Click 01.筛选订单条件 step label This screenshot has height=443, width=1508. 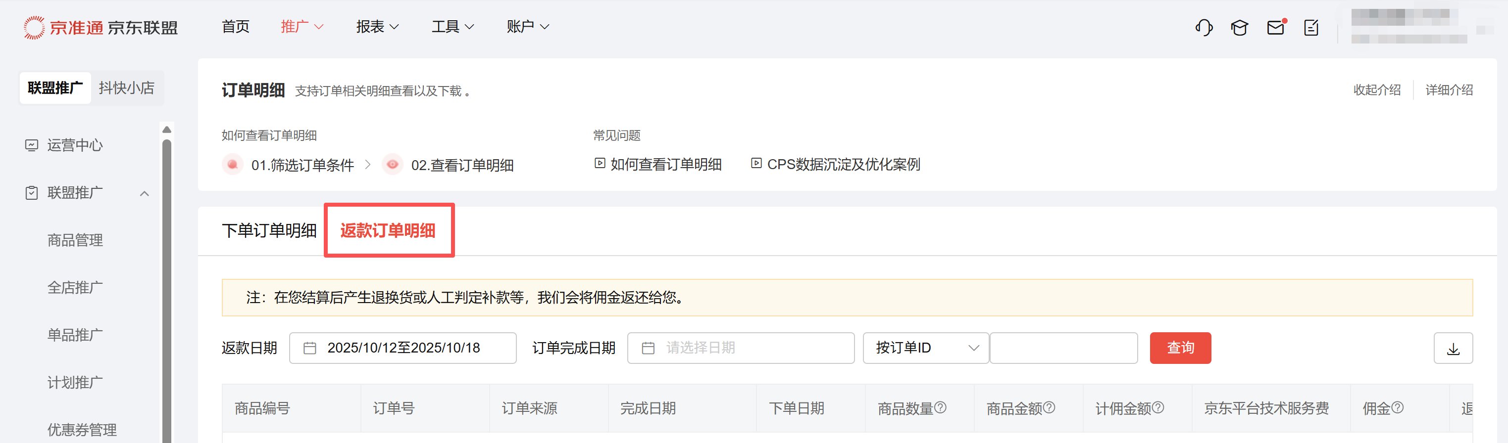coord(302,166)
